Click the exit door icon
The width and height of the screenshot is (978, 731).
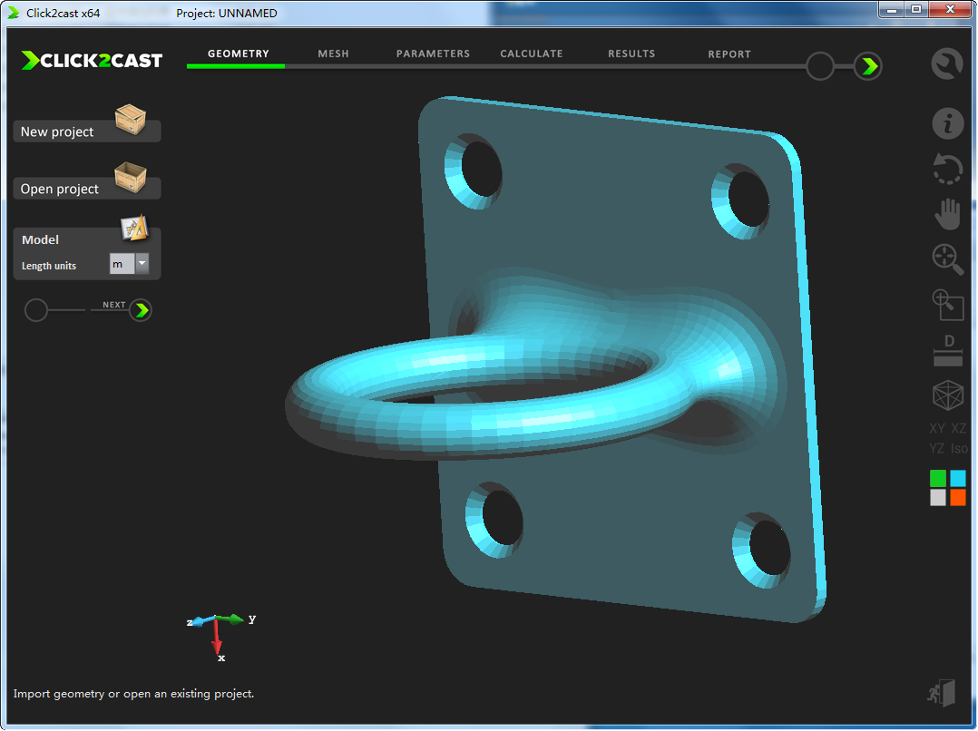(942, 693)
